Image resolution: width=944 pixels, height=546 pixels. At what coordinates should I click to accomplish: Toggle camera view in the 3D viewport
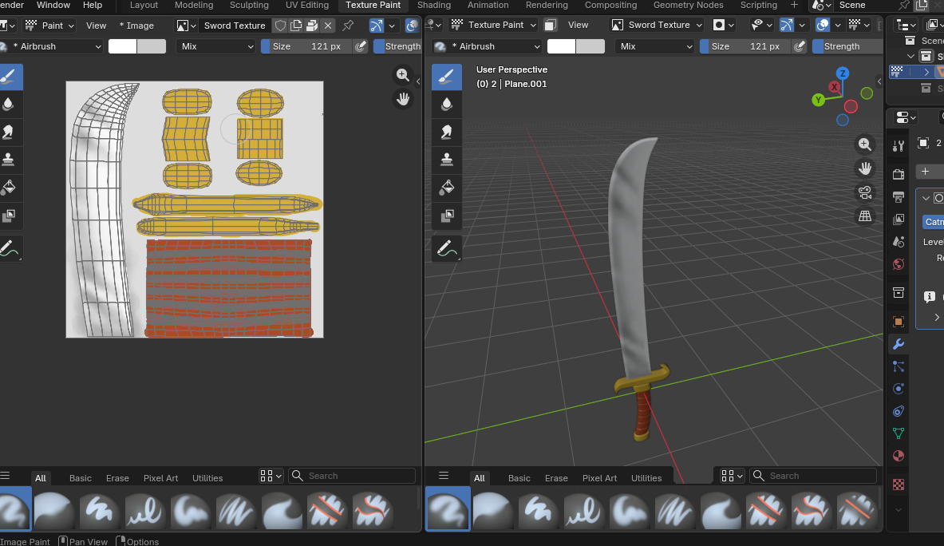point(864,192)
